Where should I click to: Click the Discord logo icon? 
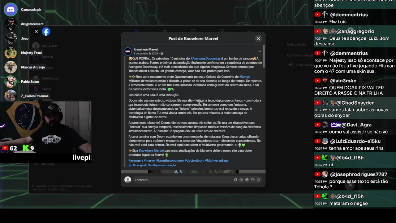(11, 9)
